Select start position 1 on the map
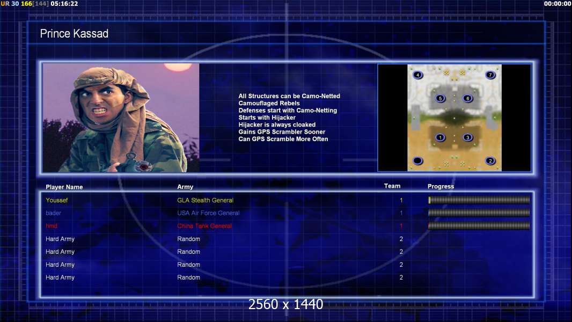 point(441,137)
